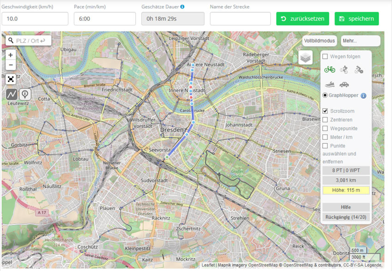Open the Hilfe panel
392x271 pixels.
pos(345,207)
